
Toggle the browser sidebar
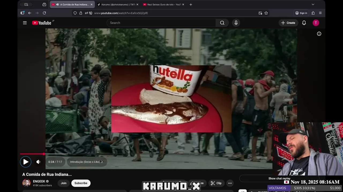(23, 13)
